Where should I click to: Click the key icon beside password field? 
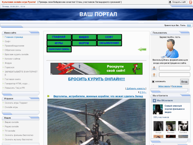(154, 75)
